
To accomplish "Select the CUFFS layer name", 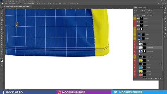I will pyautogui.click(x=148, y=61).
